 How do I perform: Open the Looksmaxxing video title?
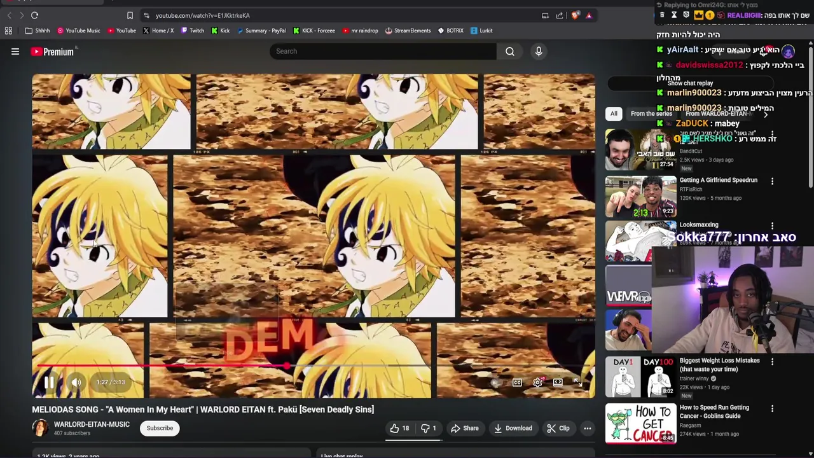point(699,225)
